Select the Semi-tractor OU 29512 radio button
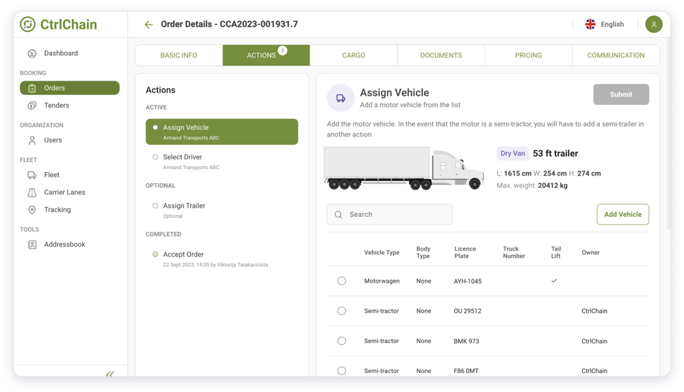 click(341, 311)
